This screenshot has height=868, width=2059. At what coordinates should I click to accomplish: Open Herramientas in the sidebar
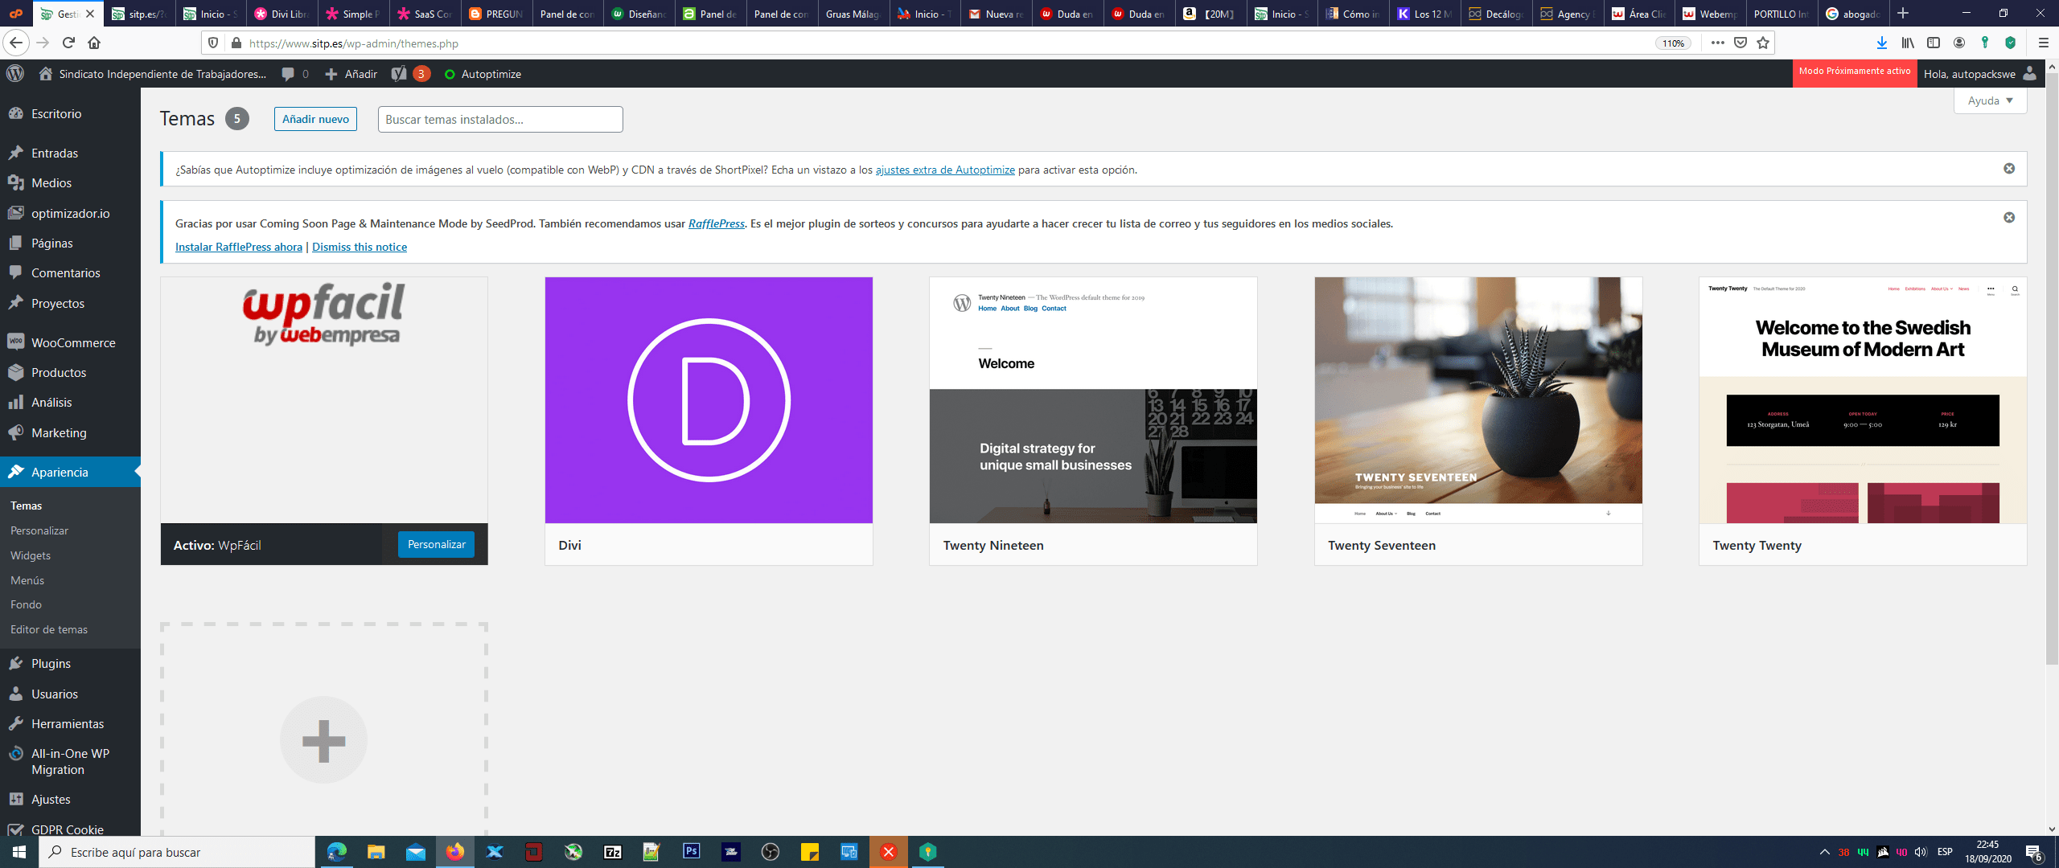(70, 723)
